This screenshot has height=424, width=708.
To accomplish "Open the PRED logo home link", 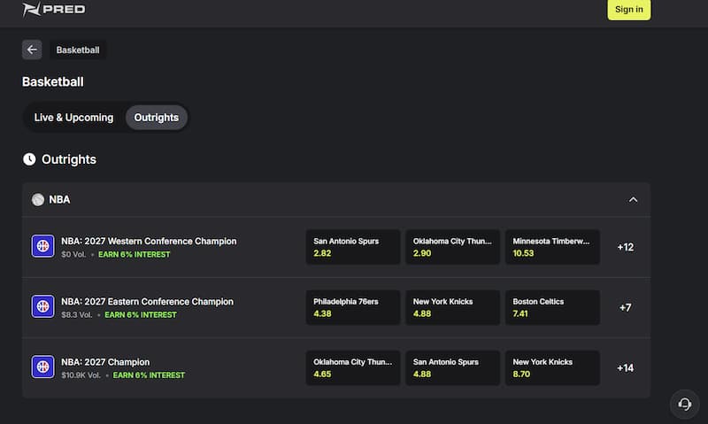I will coord(54,9).
